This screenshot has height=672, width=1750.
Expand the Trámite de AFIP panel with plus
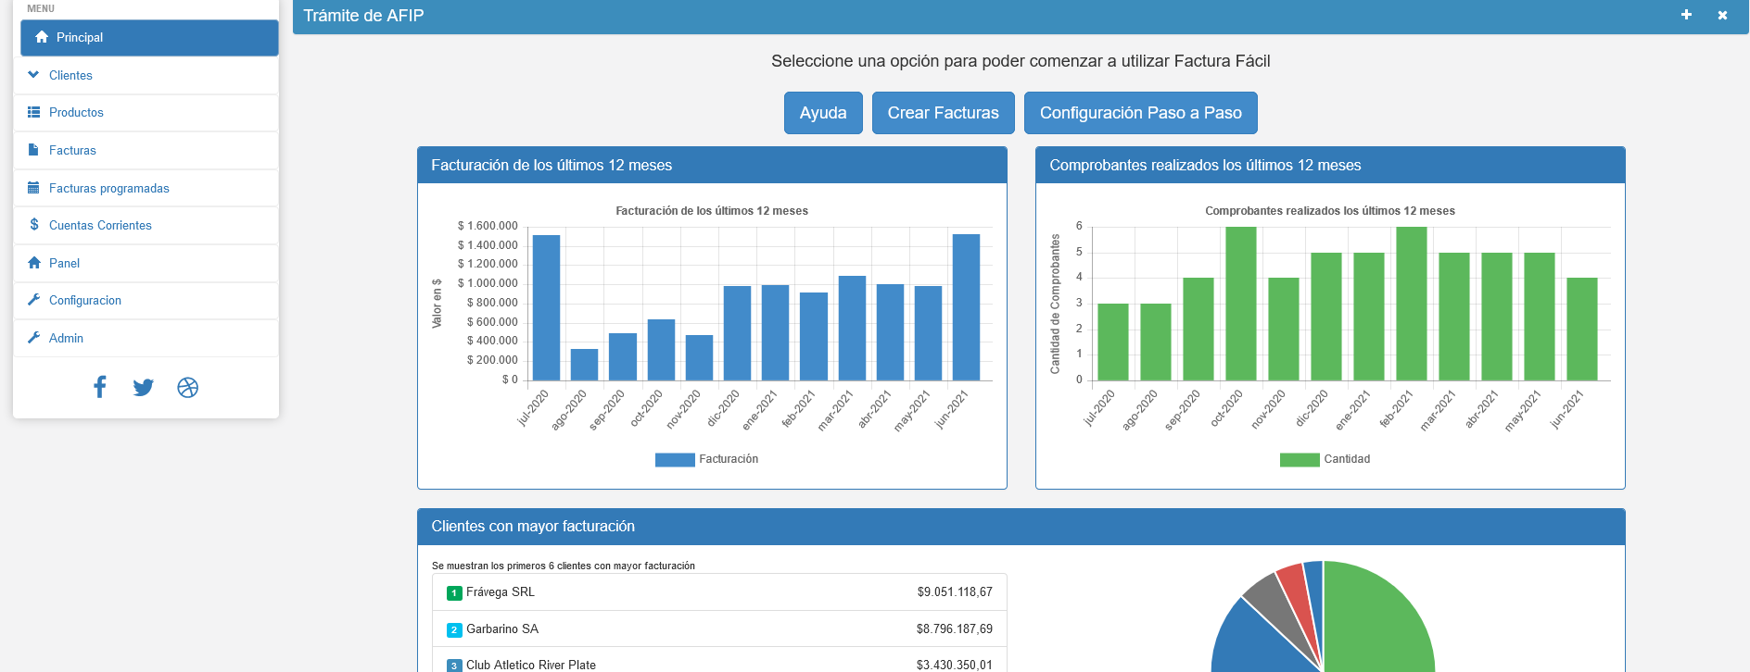[1686, 15]
